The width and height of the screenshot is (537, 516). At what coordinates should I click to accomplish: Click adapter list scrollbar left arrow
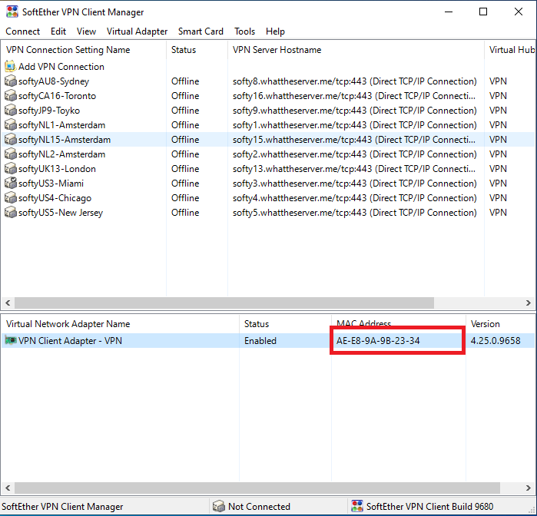8,488
